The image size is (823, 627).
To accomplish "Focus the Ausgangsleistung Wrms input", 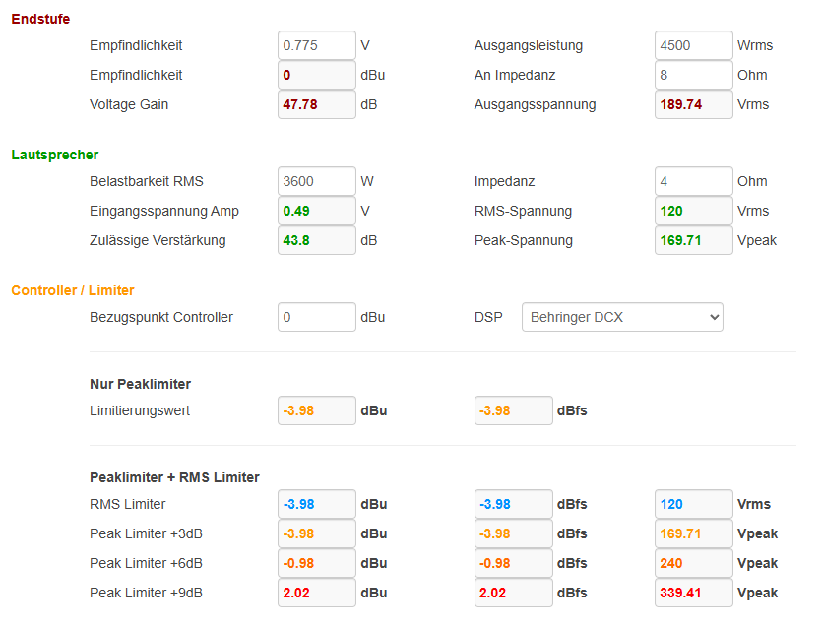I will click(x=693, y=45).
